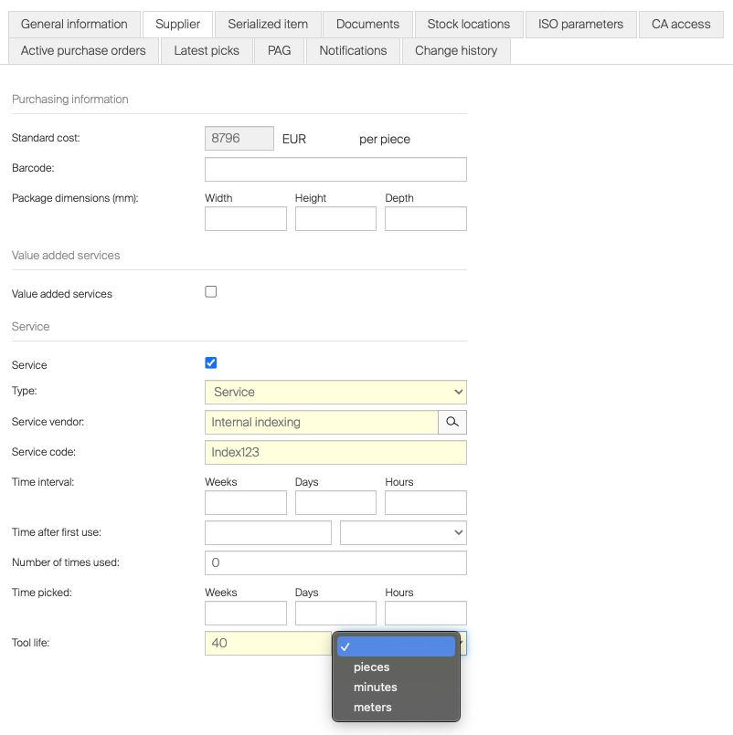733x735 pixels.
Task: Click the Time interval Weeks field
Action: [246, 503]
